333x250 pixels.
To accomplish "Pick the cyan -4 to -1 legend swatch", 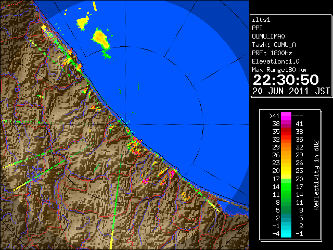I will 286,234.
